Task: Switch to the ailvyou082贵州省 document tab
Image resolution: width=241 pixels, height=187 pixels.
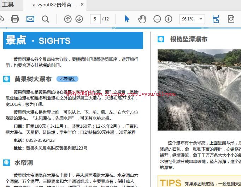Action: (54, 5)
